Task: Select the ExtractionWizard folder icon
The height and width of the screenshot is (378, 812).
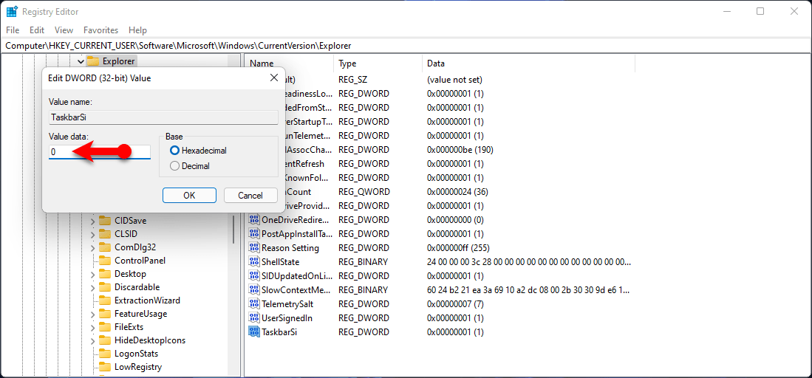Action: tap(105, 300)
